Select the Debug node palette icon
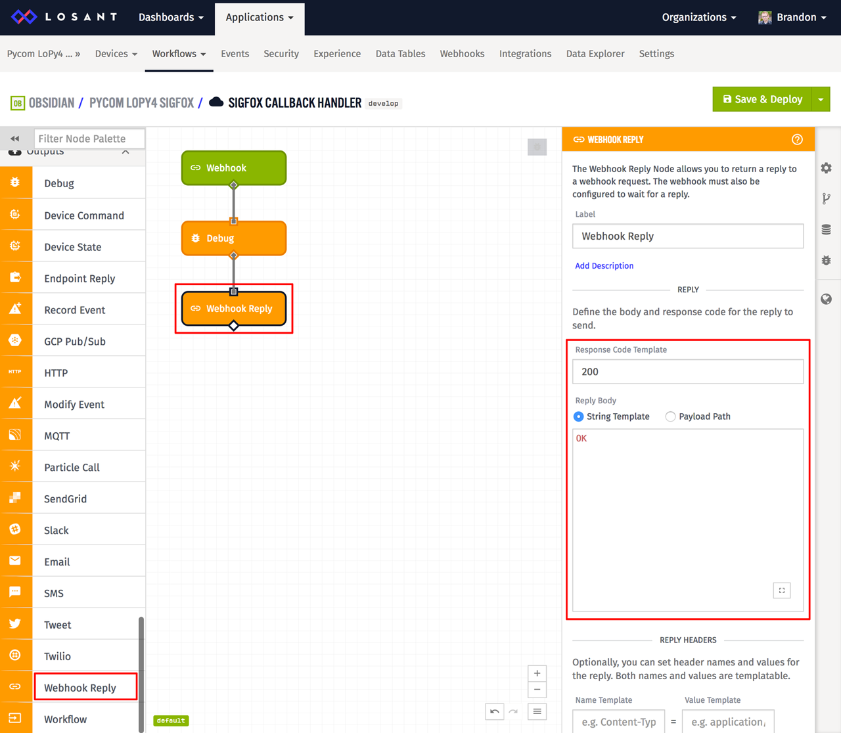This screenshot has width=841, height=733. [x=15, y=183]
